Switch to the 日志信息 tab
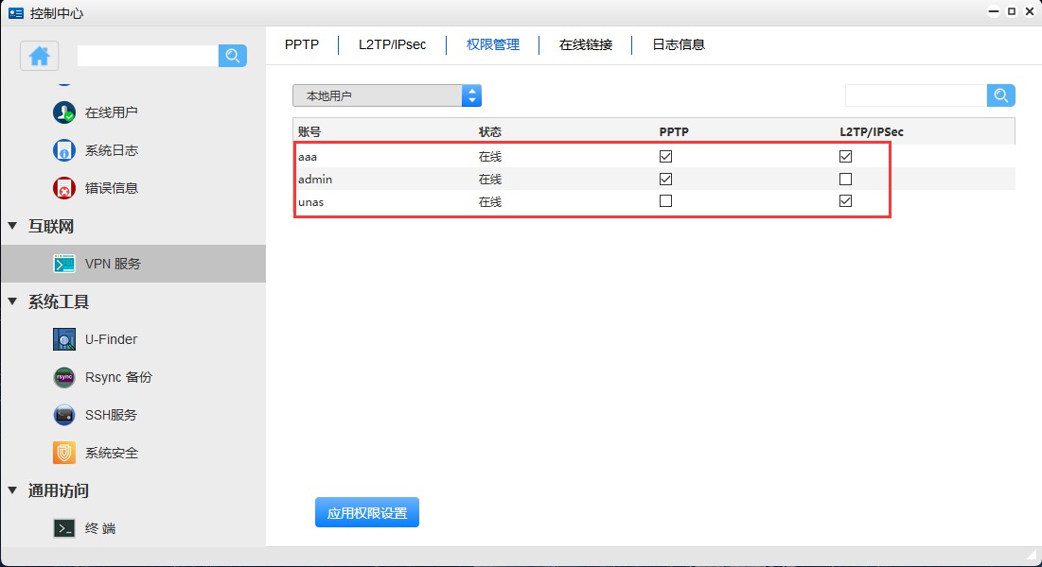This screenshot has width=1042, height=567. [679, 44]
